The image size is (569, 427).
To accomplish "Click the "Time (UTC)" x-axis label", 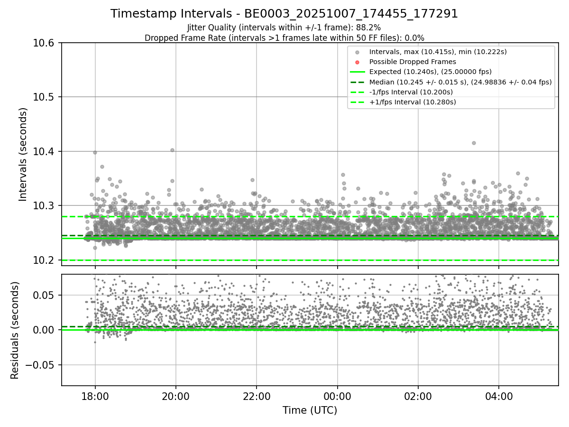I will coord(310,410).
